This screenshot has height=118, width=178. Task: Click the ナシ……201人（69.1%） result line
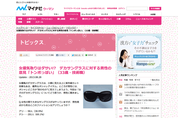[x=32, y=114]
